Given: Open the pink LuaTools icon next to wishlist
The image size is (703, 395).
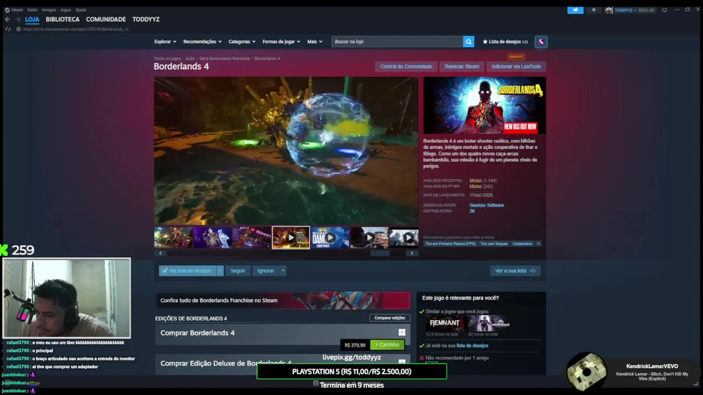Looking at the screenshot, I should [x=541, y=42].
